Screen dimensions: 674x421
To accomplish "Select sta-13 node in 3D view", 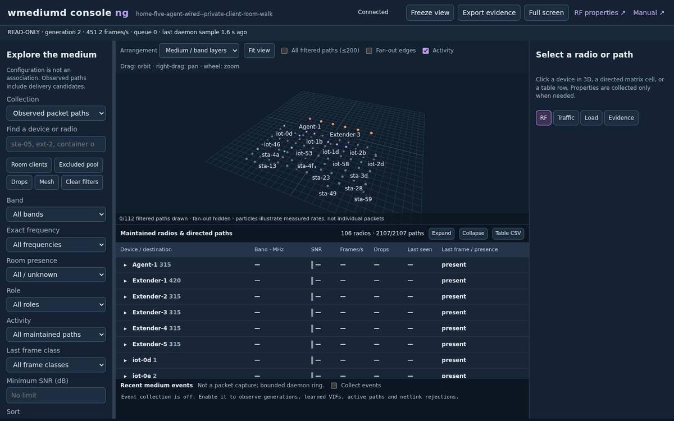I will (x=267, y=166).
